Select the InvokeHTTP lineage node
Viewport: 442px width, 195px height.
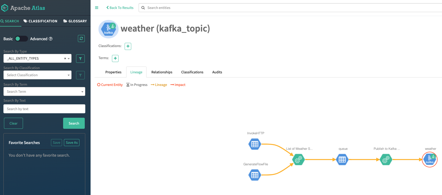(x=255, y=144)
